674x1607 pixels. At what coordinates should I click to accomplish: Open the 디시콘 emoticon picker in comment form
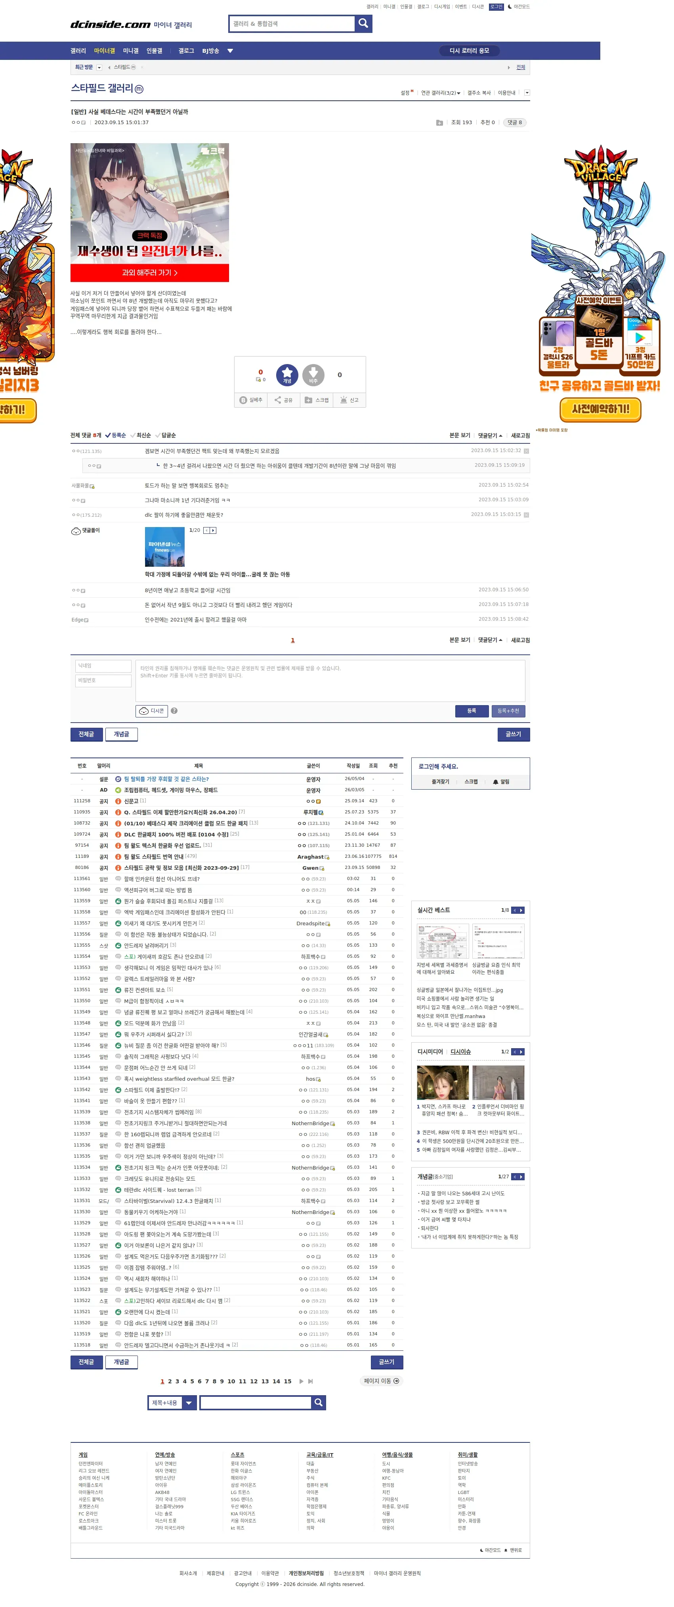(151, 711)
